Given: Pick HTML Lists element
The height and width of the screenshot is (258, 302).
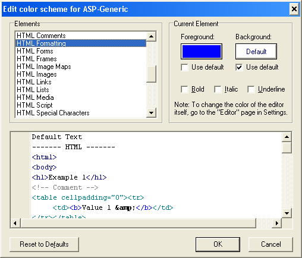Looking at the screenshot, I should coord(81,90).
